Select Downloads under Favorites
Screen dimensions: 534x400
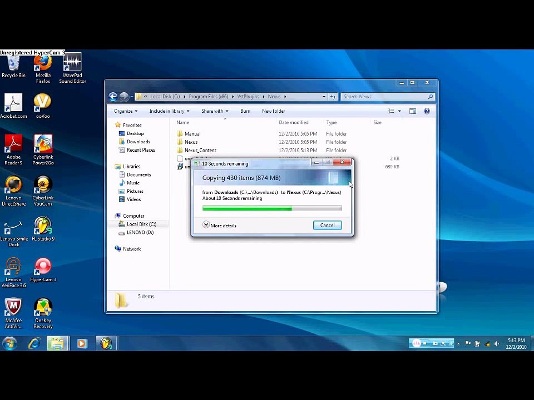[135, 142]
